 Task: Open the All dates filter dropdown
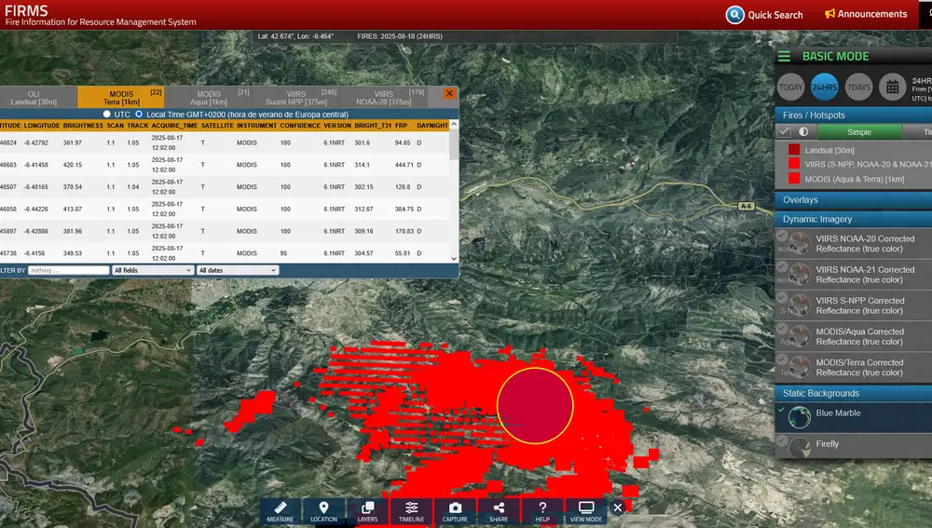(x=237, y=270)
